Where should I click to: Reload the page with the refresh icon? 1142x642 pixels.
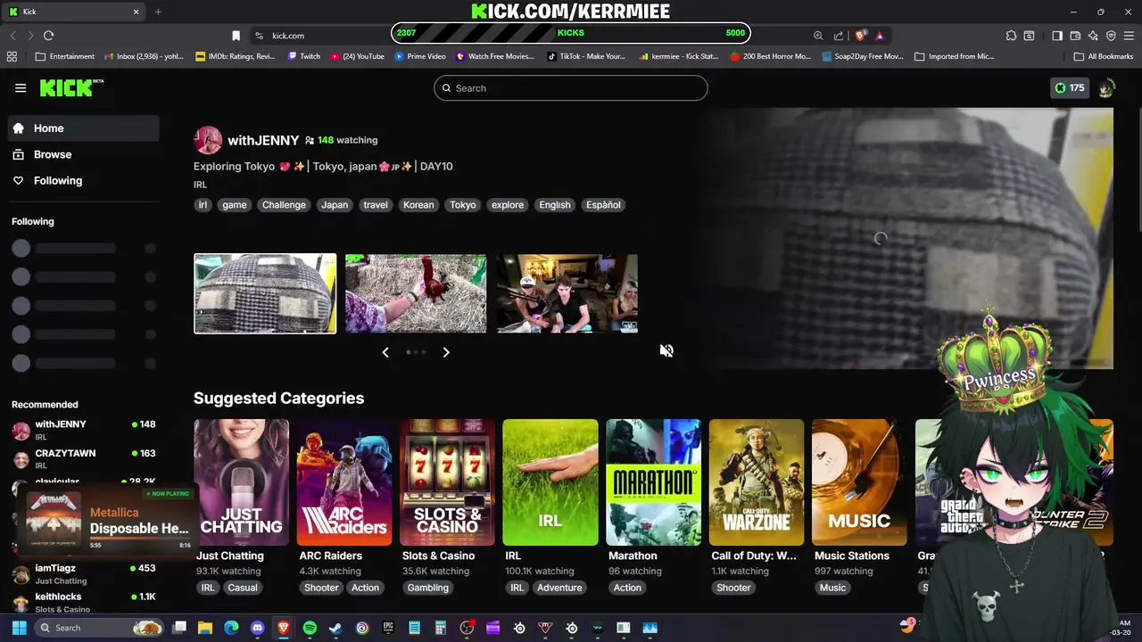tap(48, 36)
